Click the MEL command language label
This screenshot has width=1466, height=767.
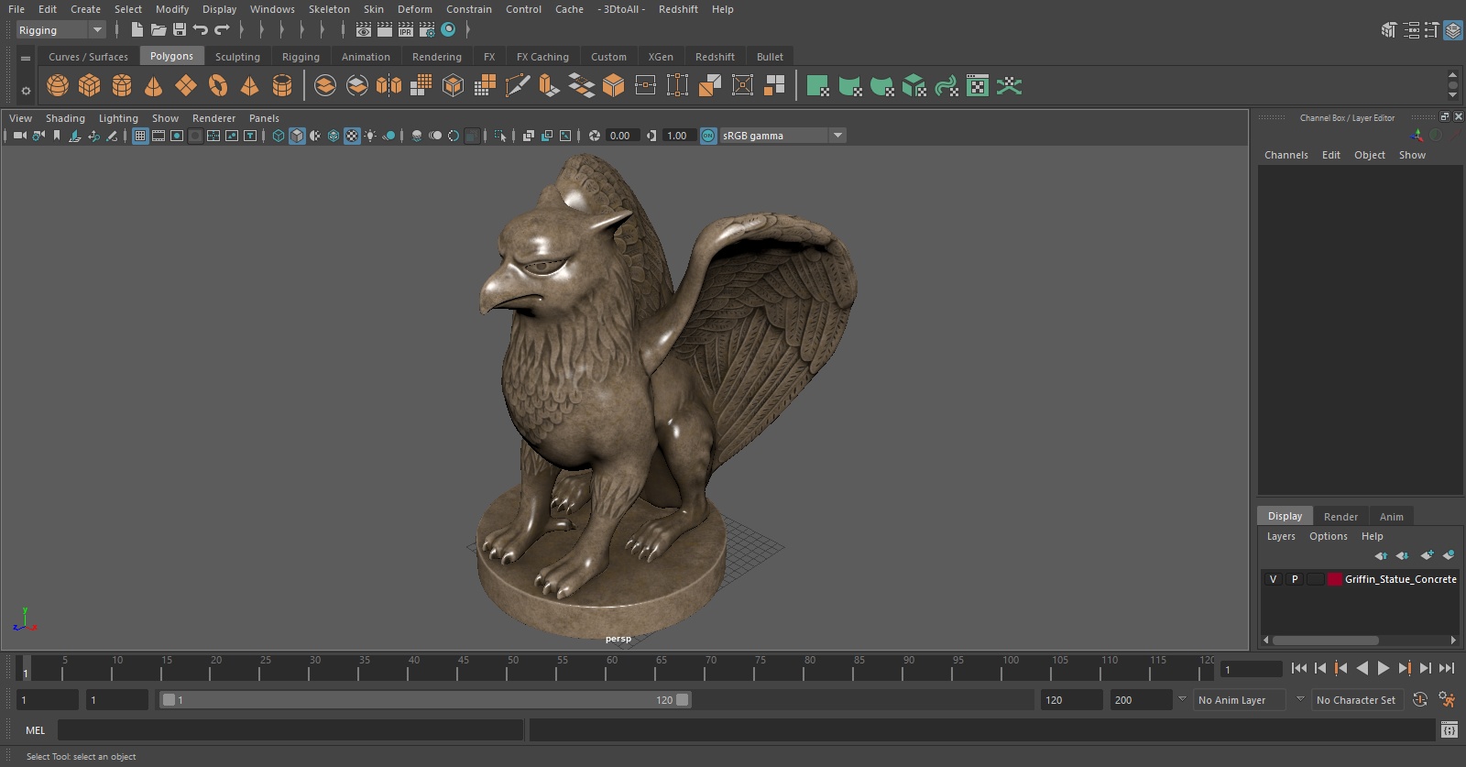(x=35, y=730)
